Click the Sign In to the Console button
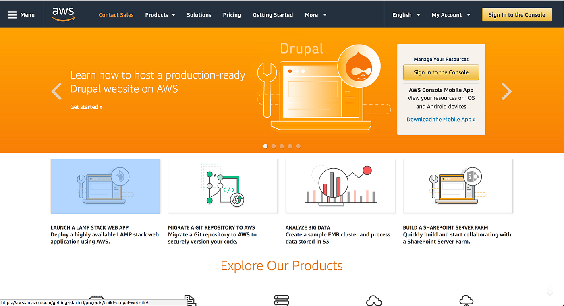The width and height of the screenshot is (564, 306). (x=517, y=14)
